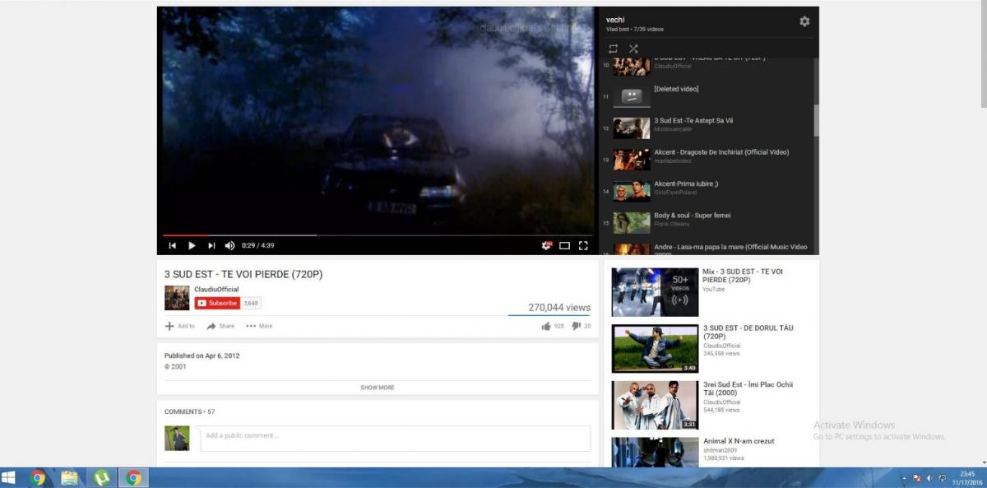Open the vechi playlist title

point(615,20)
